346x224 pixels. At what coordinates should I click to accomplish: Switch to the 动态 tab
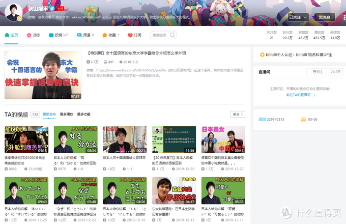coord(33,35)
